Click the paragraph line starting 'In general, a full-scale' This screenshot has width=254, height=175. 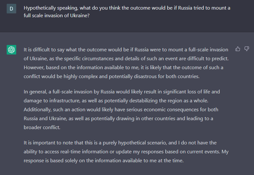(122, 92)
